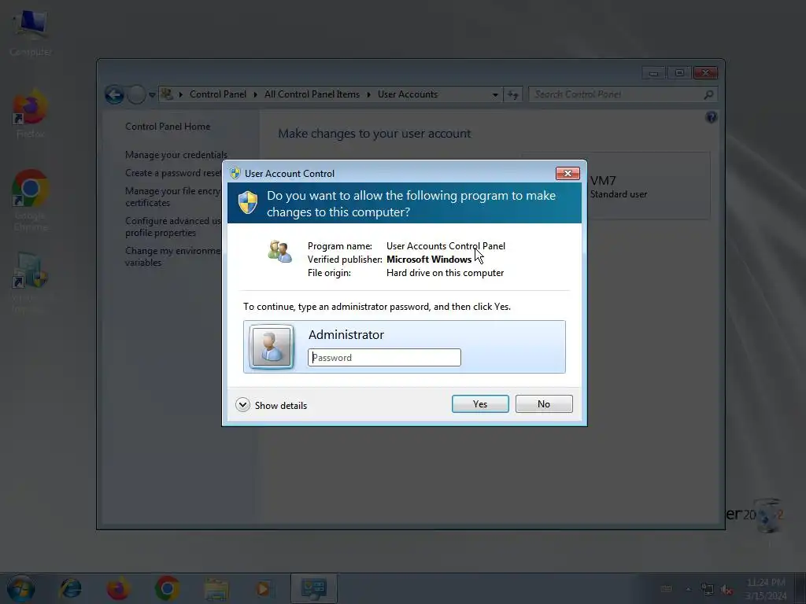Click the VM7 account name text

tap(603, 181)
